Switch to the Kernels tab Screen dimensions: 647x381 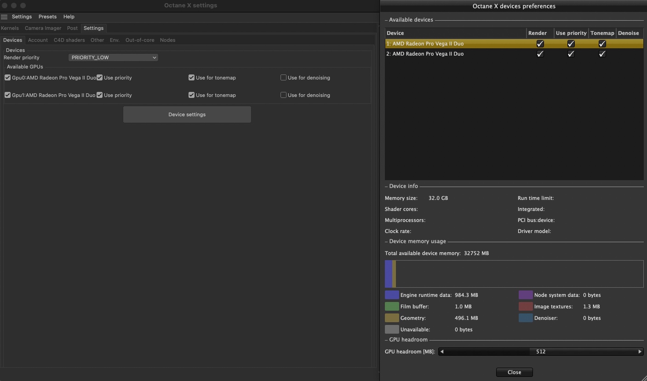click(10, 28)
